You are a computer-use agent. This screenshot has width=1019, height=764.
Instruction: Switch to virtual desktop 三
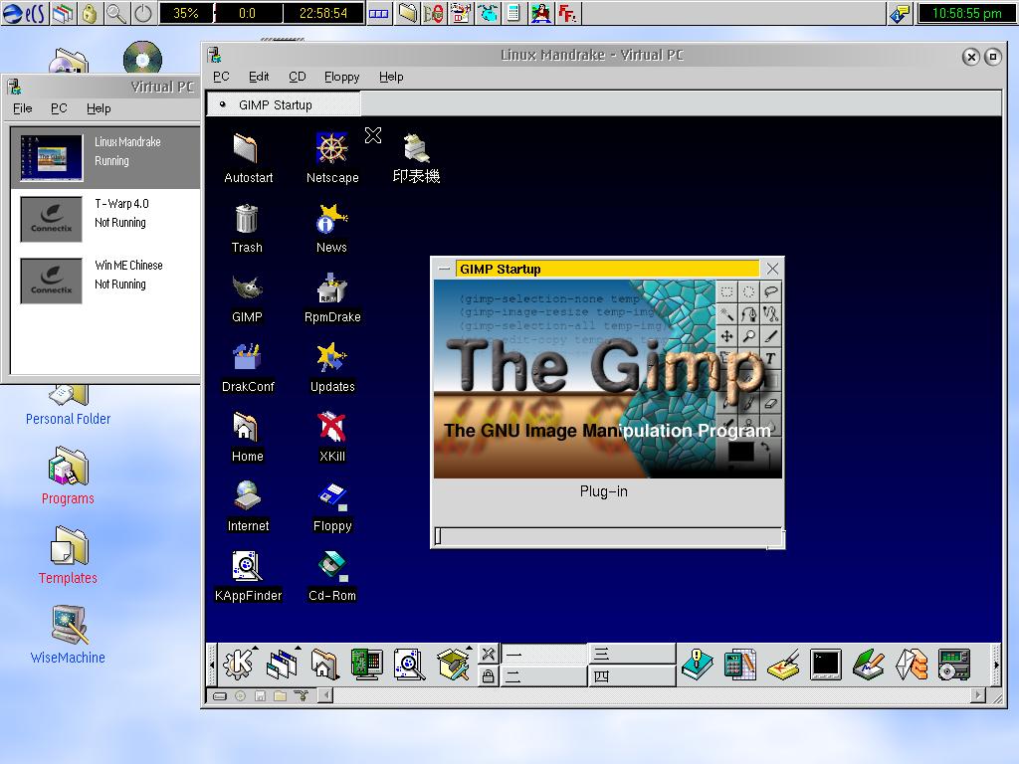coord(631,654)
